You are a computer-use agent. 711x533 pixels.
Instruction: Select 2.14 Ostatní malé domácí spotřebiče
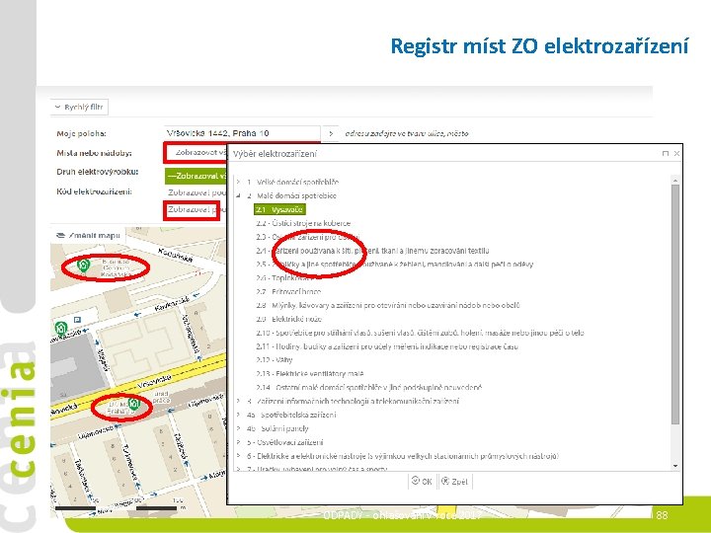(368, 388)
